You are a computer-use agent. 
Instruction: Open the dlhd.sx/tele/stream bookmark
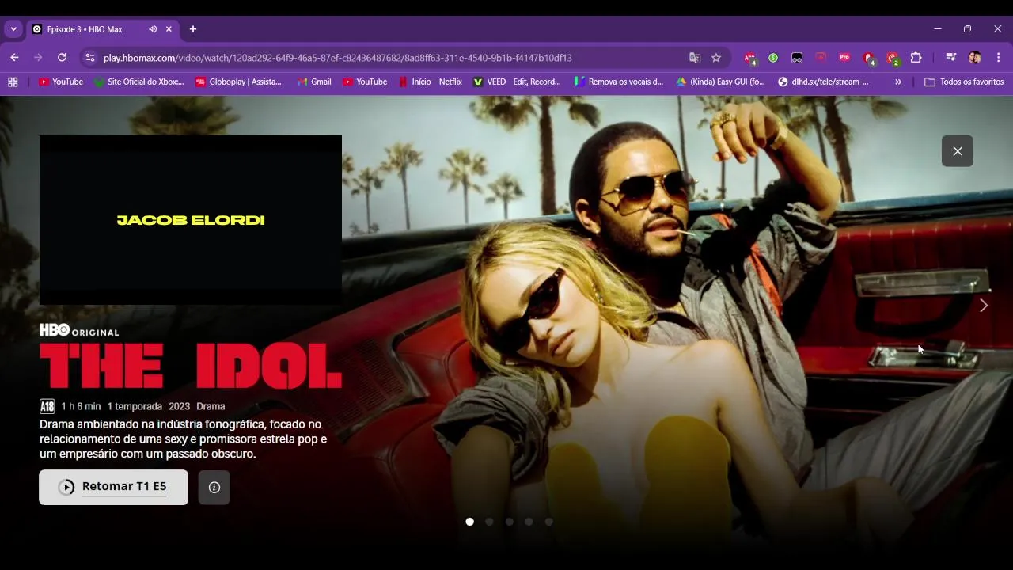click(823, 82)
